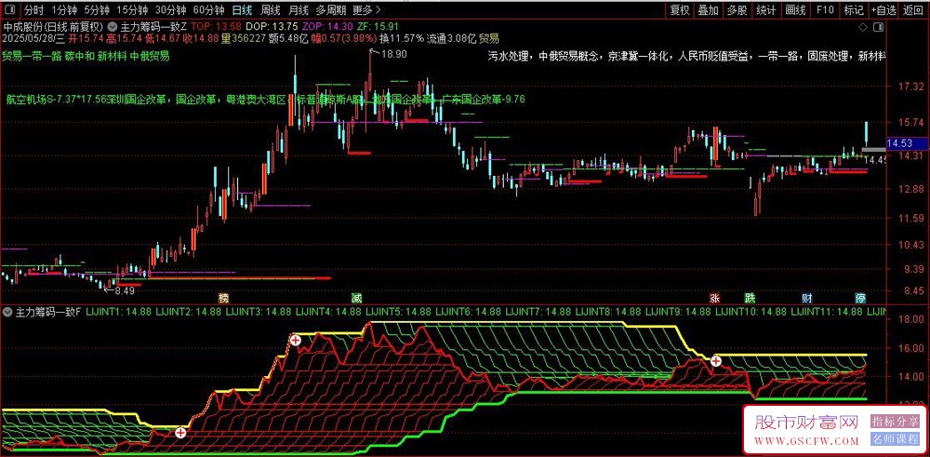This screenshot has width=930, height=457.
Task: Click the 返回 back button
Action: click(914, 10)
